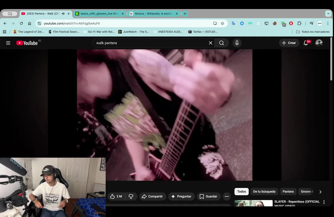This screenshot has height=217, width=334.
Task: Show next filter chips with arrow
Action: click(x=320, y=192)
